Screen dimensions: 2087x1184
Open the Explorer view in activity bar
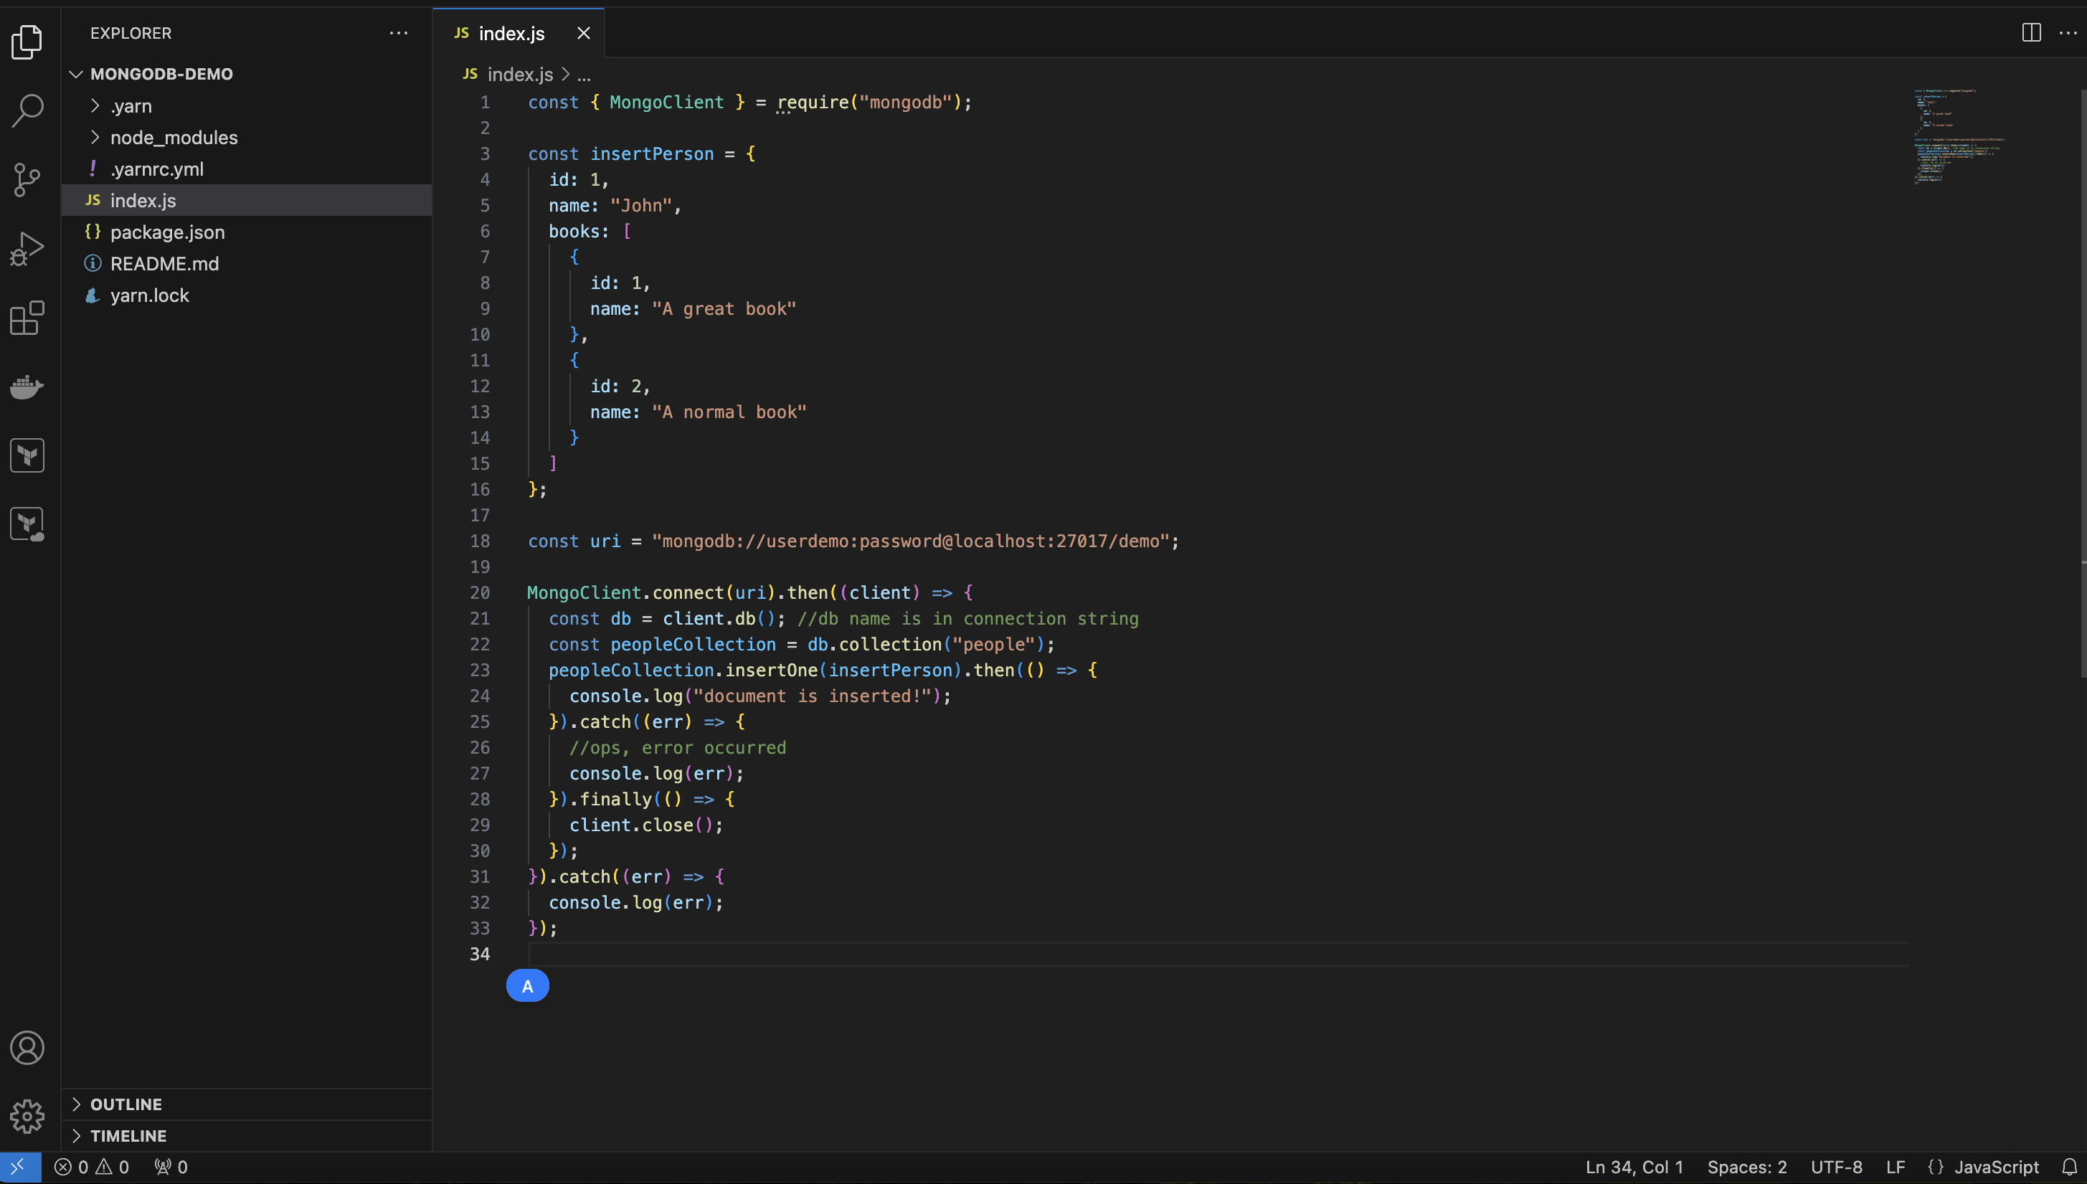(27, 42)
